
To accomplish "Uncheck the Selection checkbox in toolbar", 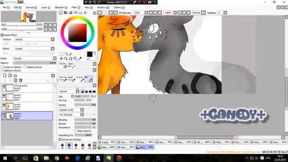I will point(120,13).
